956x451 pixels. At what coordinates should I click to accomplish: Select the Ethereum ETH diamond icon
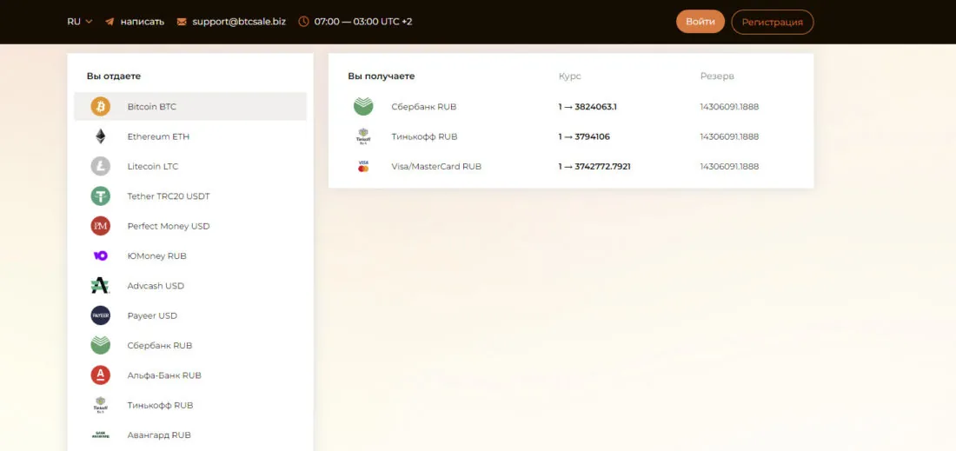(101, 136)
